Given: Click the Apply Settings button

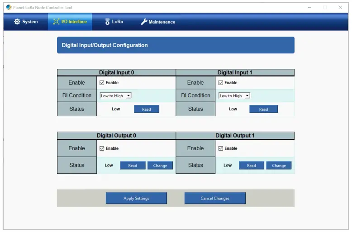Looking at the screenshot, I should [x=136, y=198].
